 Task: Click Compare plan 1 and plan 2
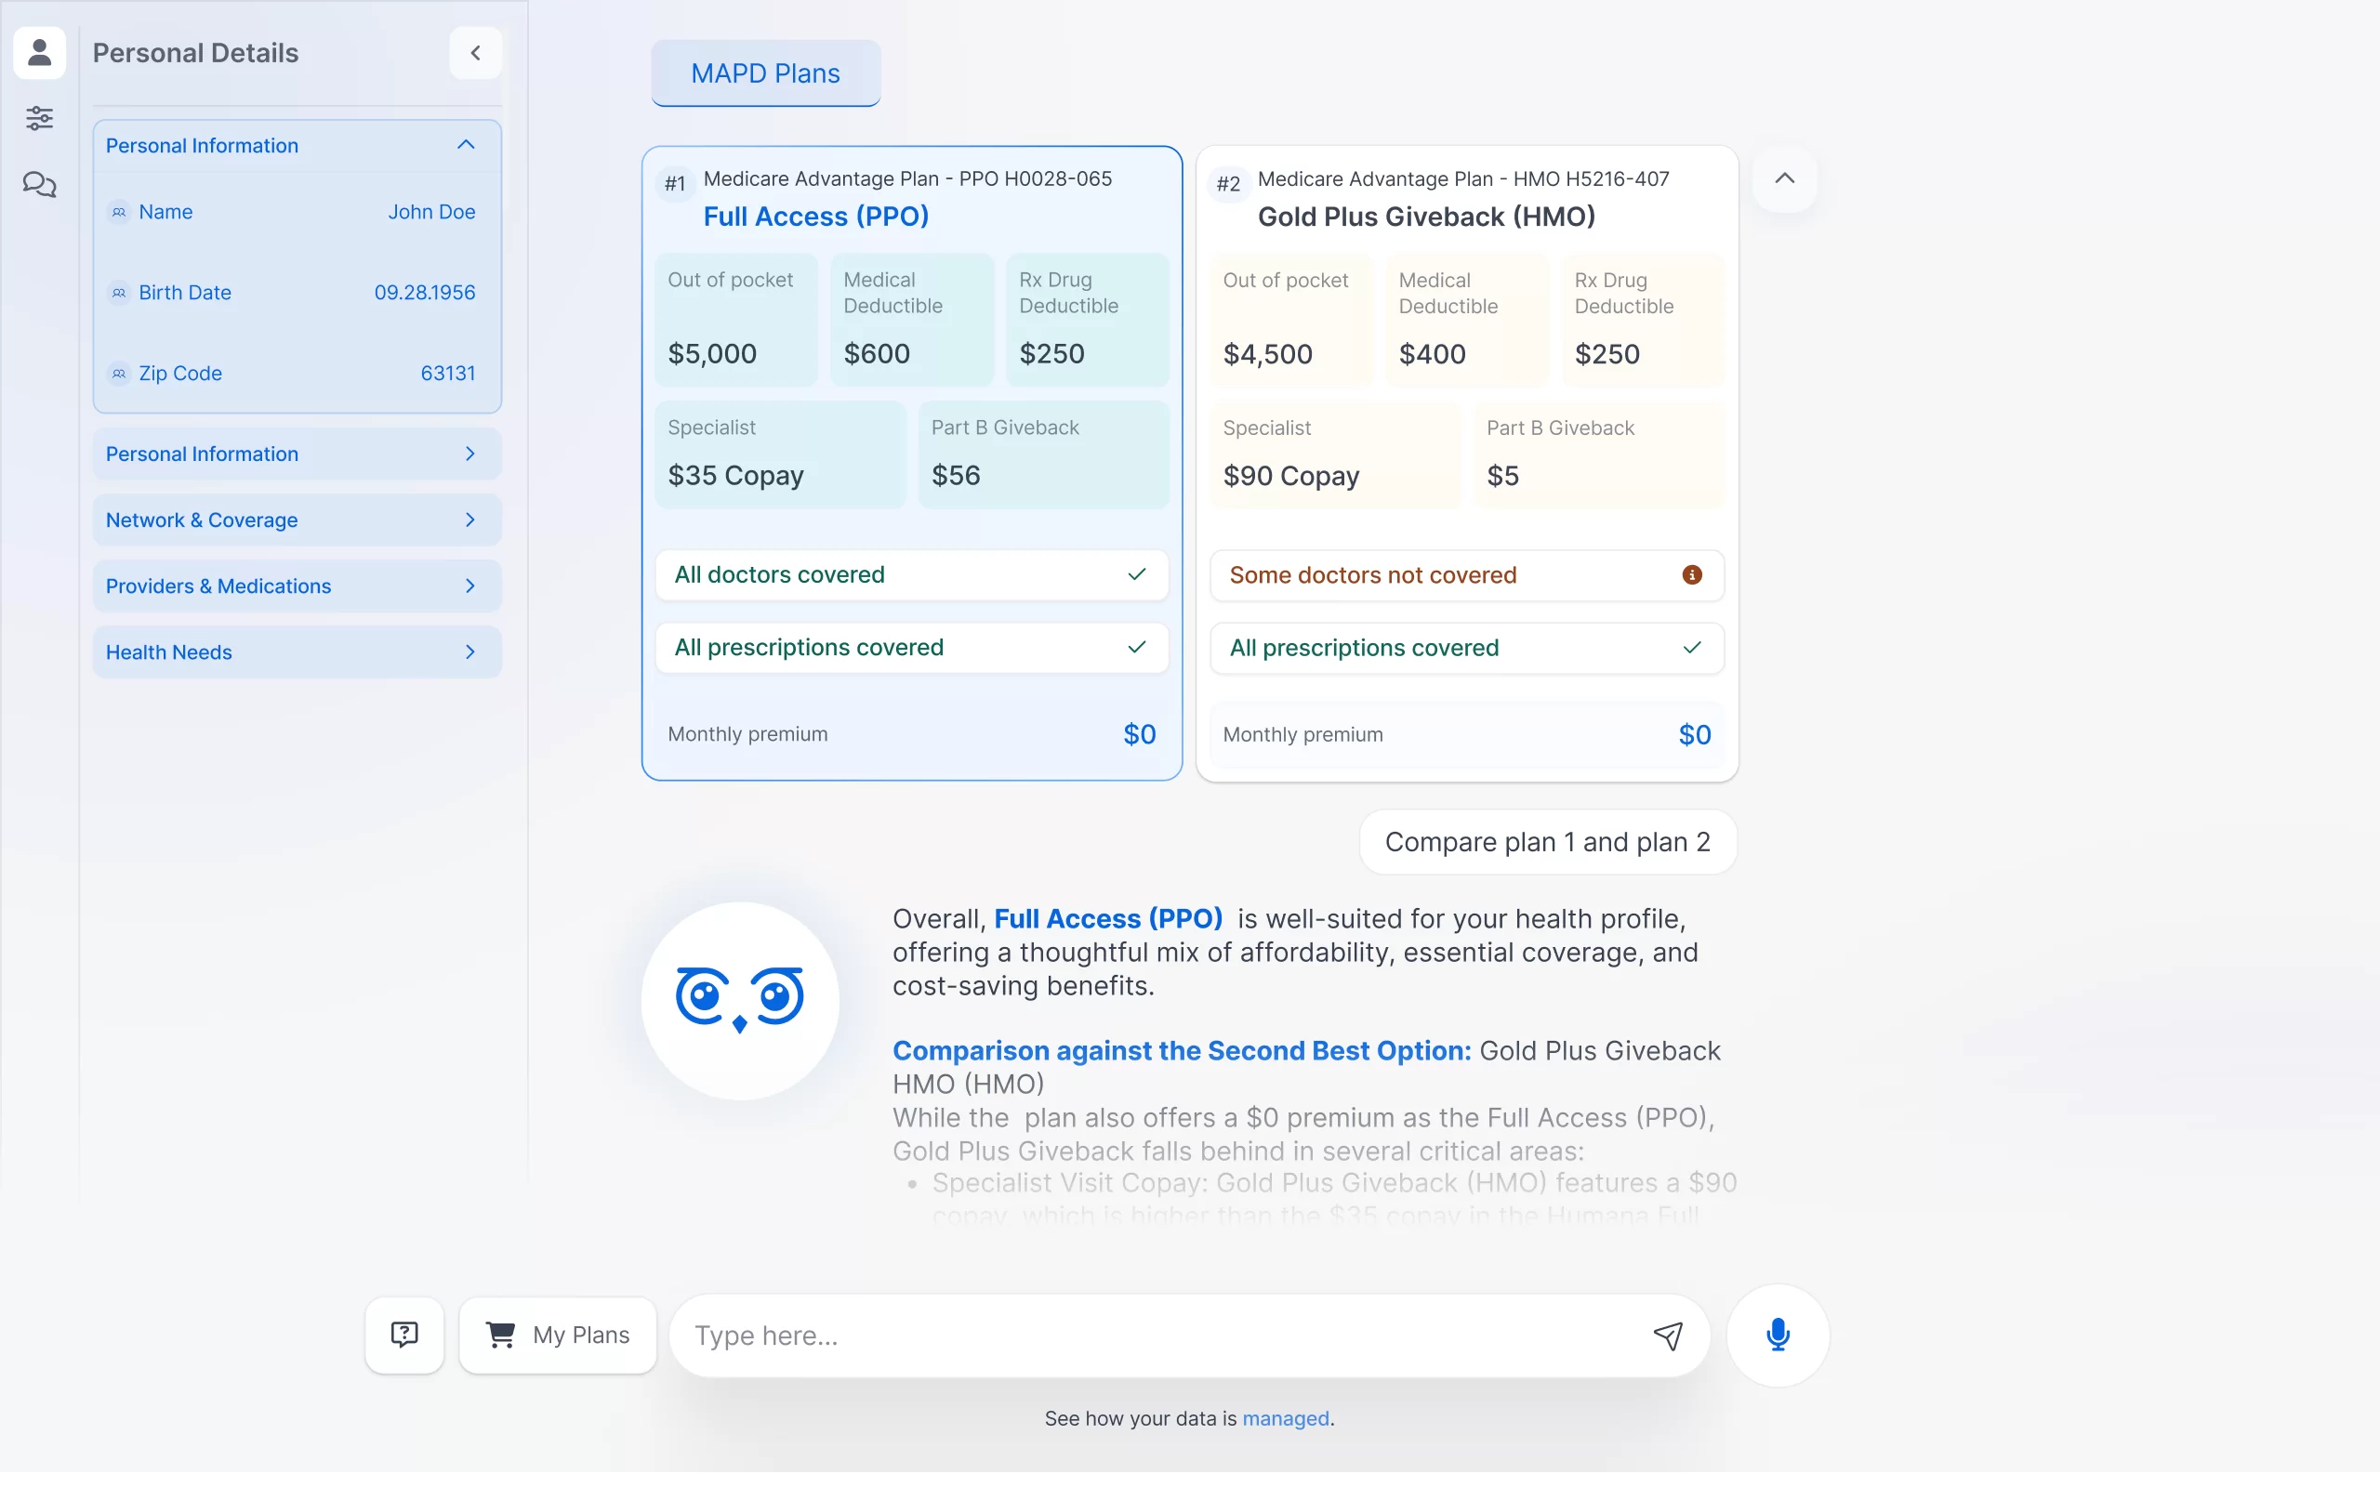coord(1547,841)
